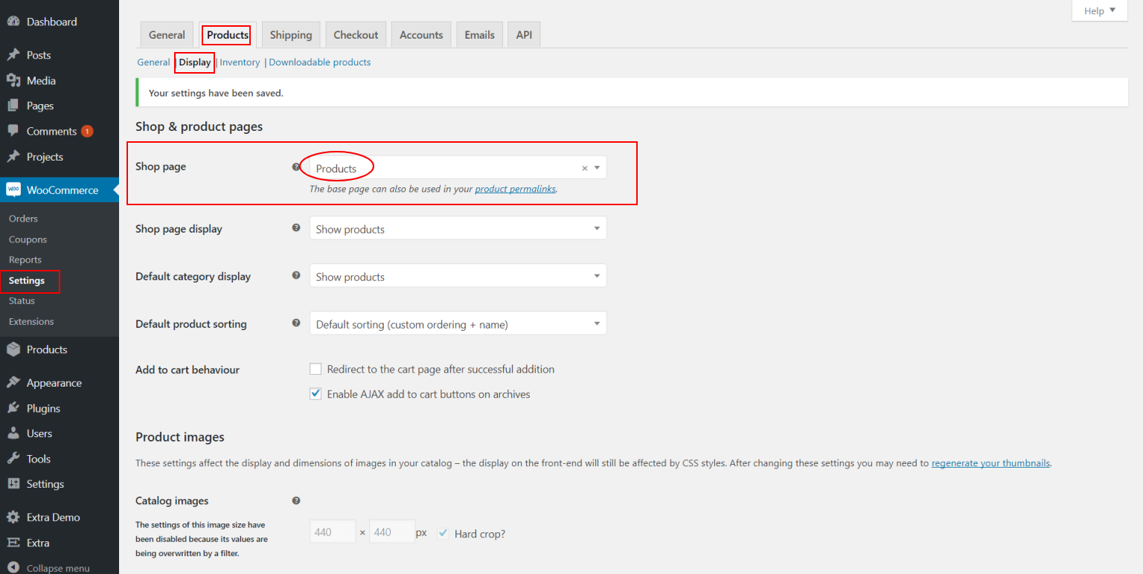Open the Default product sorting dropdown
This screenshot has height=574, width=1143.
coord(458,323)
